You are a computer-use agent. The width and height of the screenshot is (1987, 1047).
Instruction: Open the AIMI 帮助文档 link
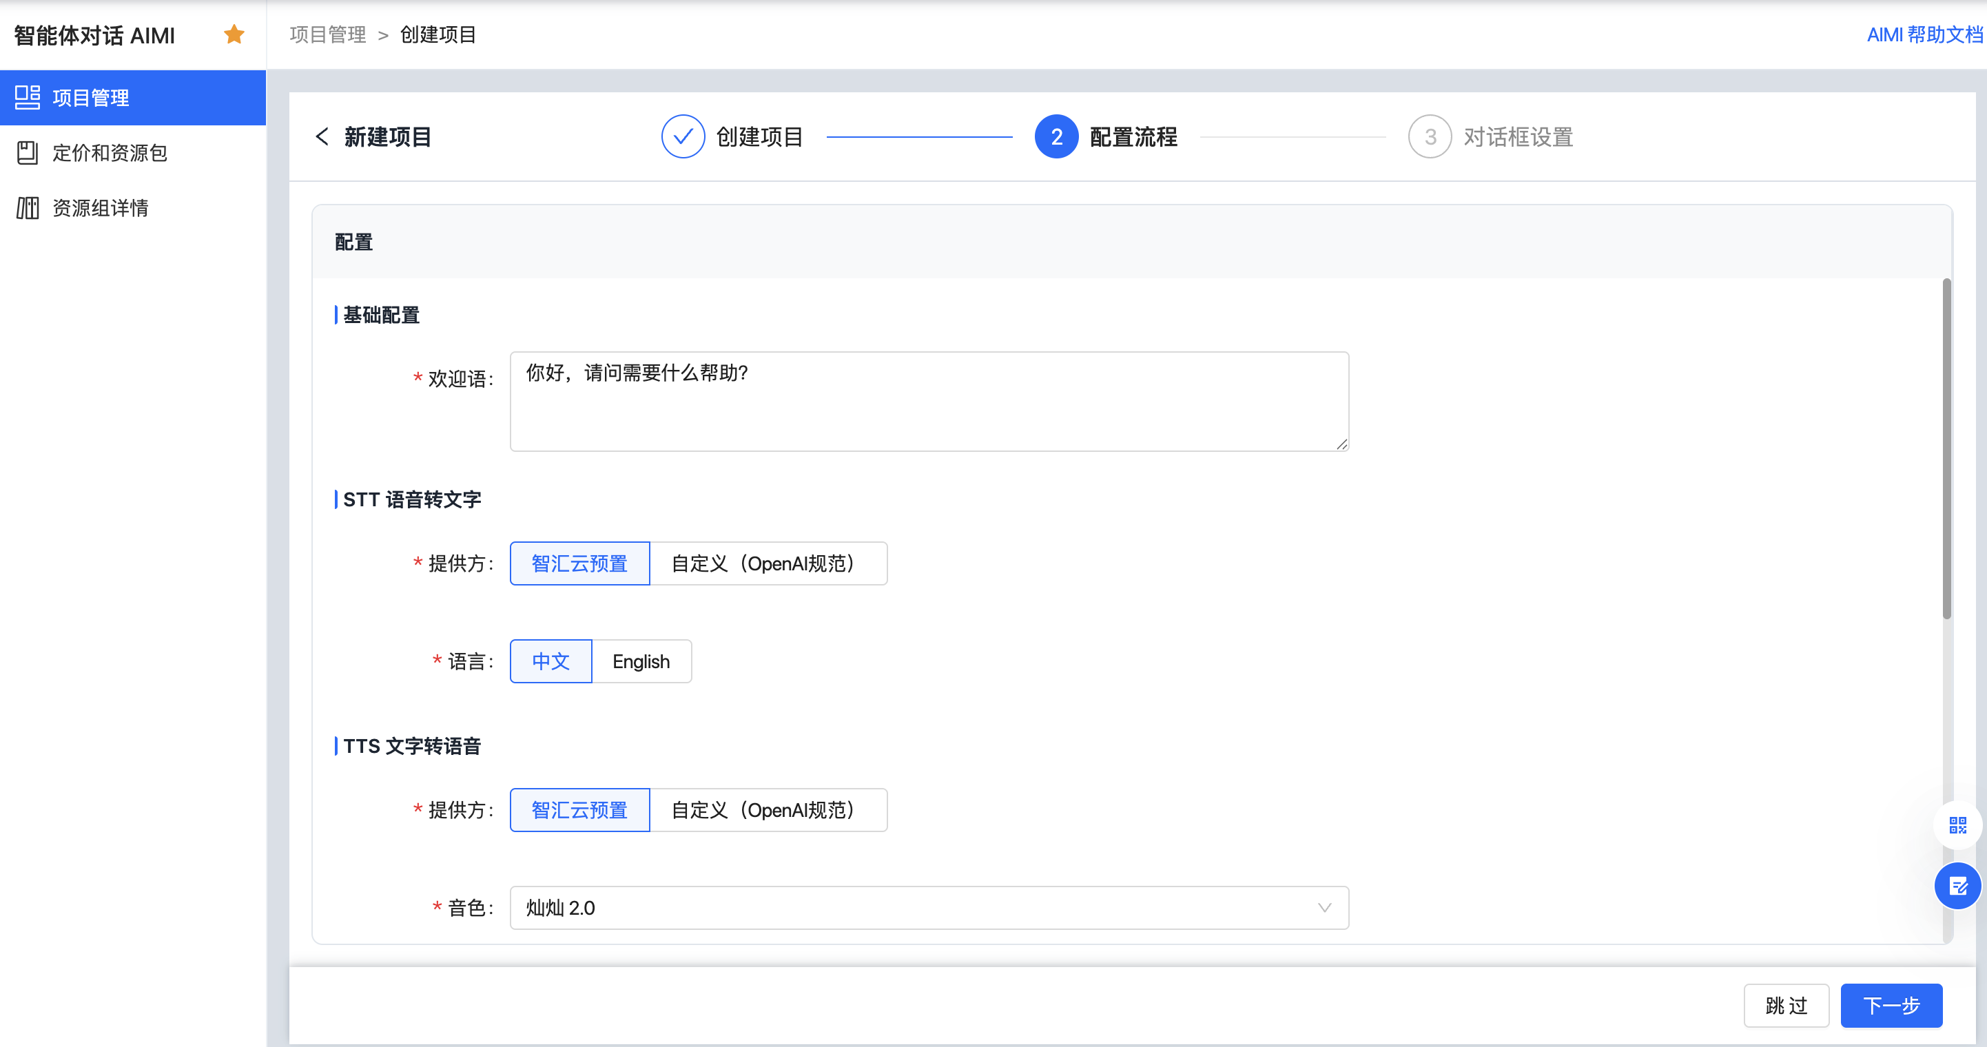(1924, 34)
